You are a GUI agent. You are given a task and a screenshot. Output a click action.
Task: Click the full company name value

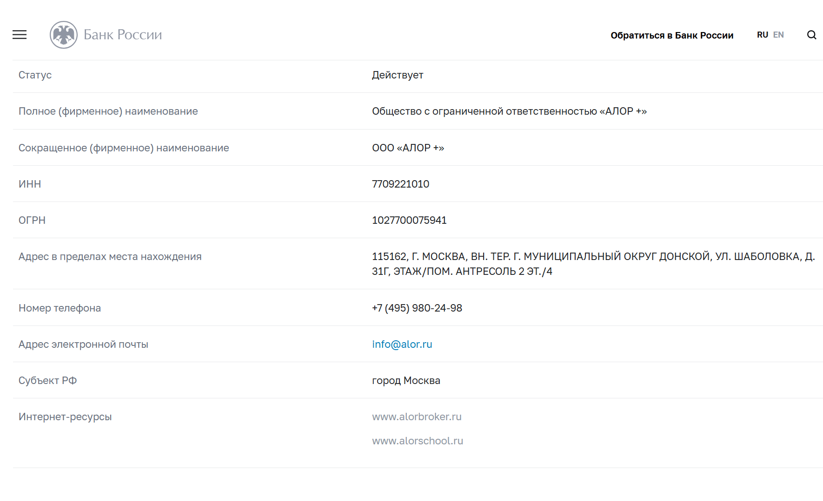click(509, 111)
